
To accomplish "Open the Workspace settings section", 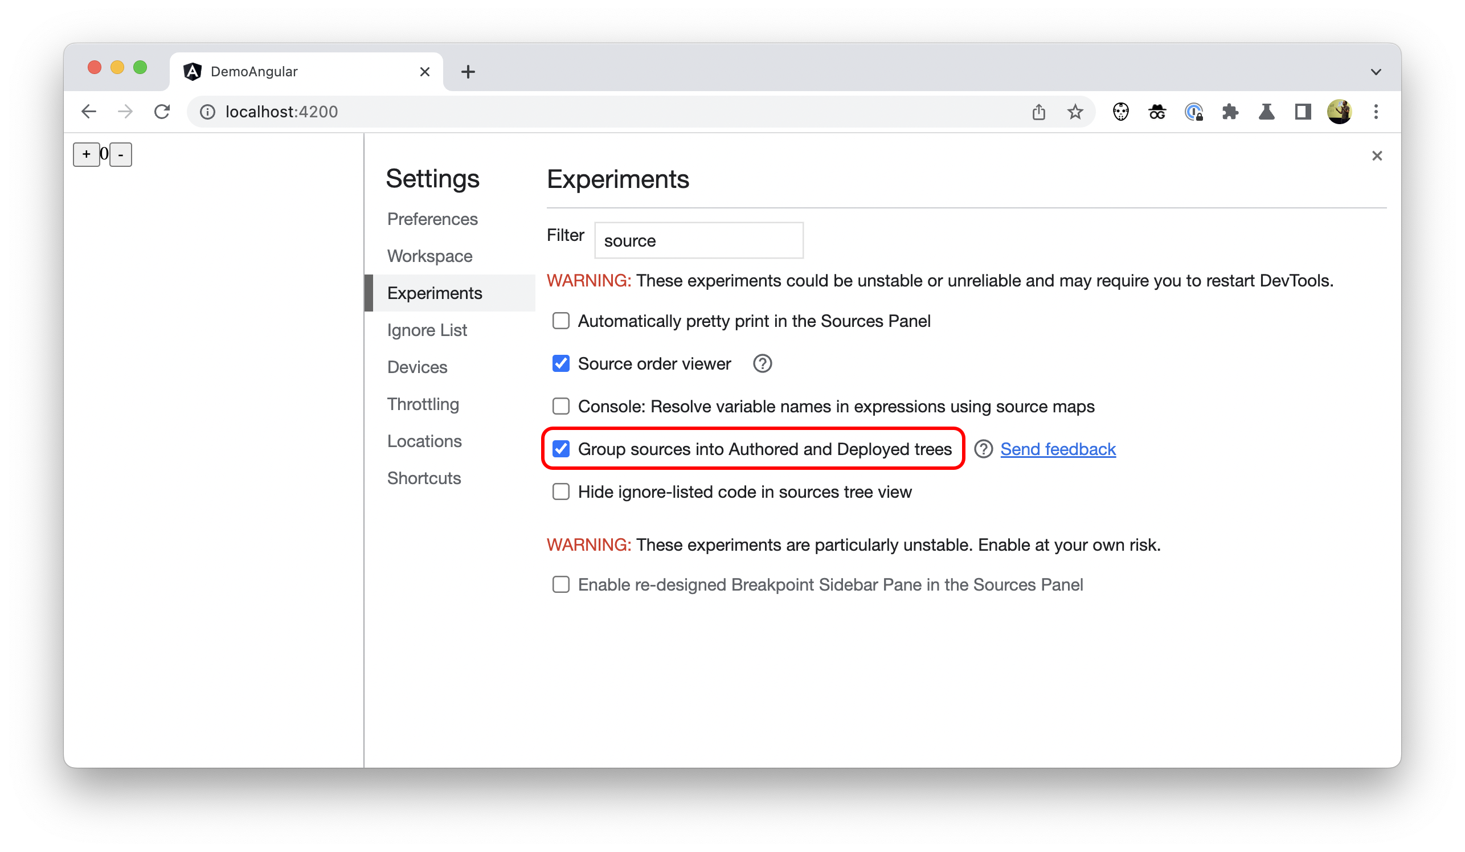I will [430, 255].
